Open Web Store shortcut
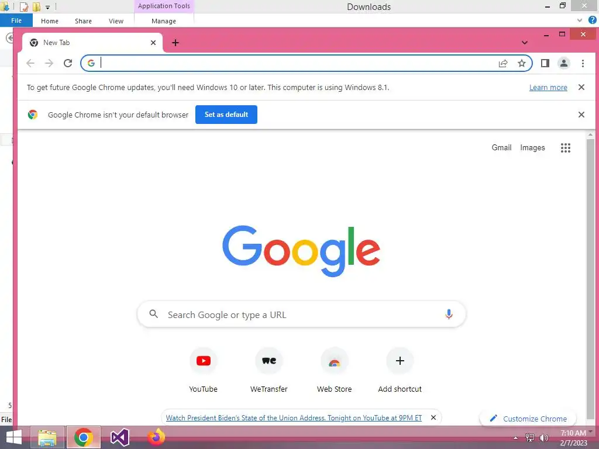The image size is (599, 449). 334,370
